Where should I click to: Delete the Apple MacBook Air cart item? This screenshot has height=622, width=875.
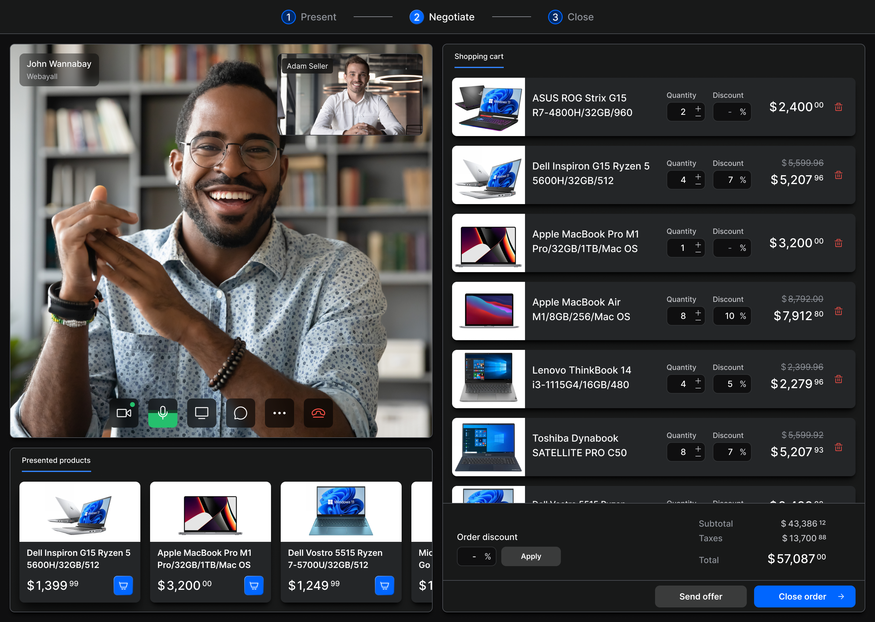pos(839,311)
